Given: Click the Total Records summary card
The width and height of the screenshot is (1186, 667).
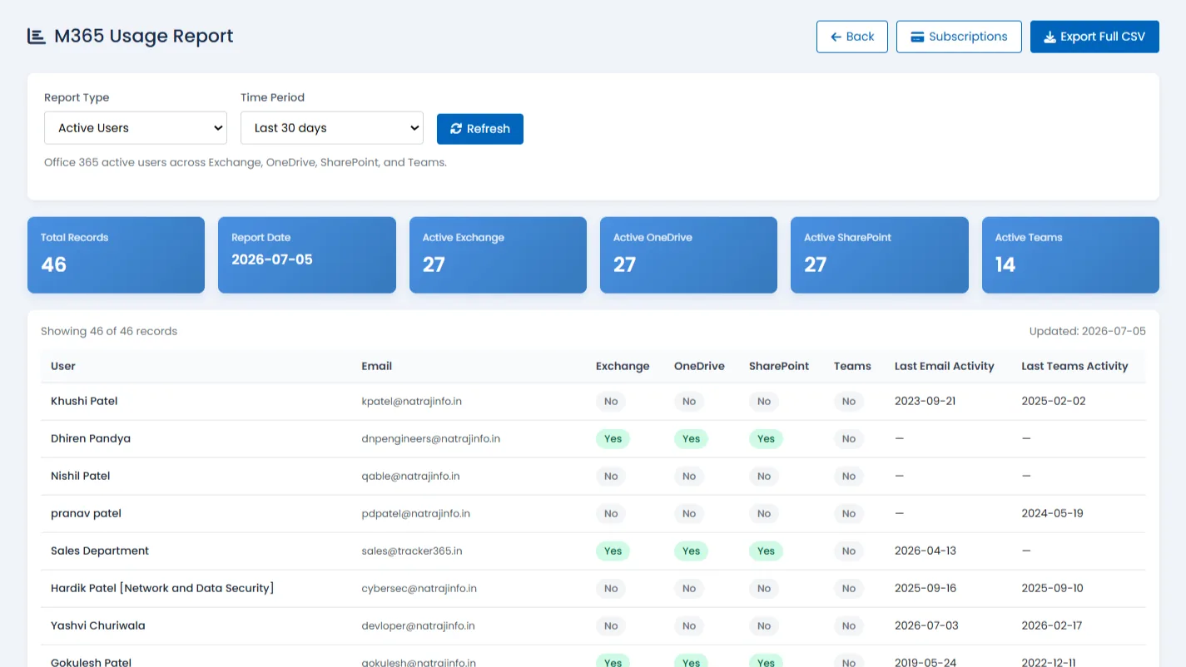Looking at the screenshot, I should point(116,254).
